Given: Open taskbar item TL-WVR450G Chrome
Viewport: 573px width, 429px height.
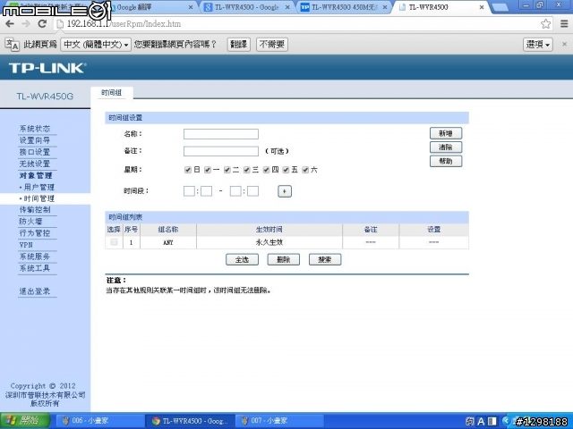Looking at the screenshot, I should coord(190,421).
